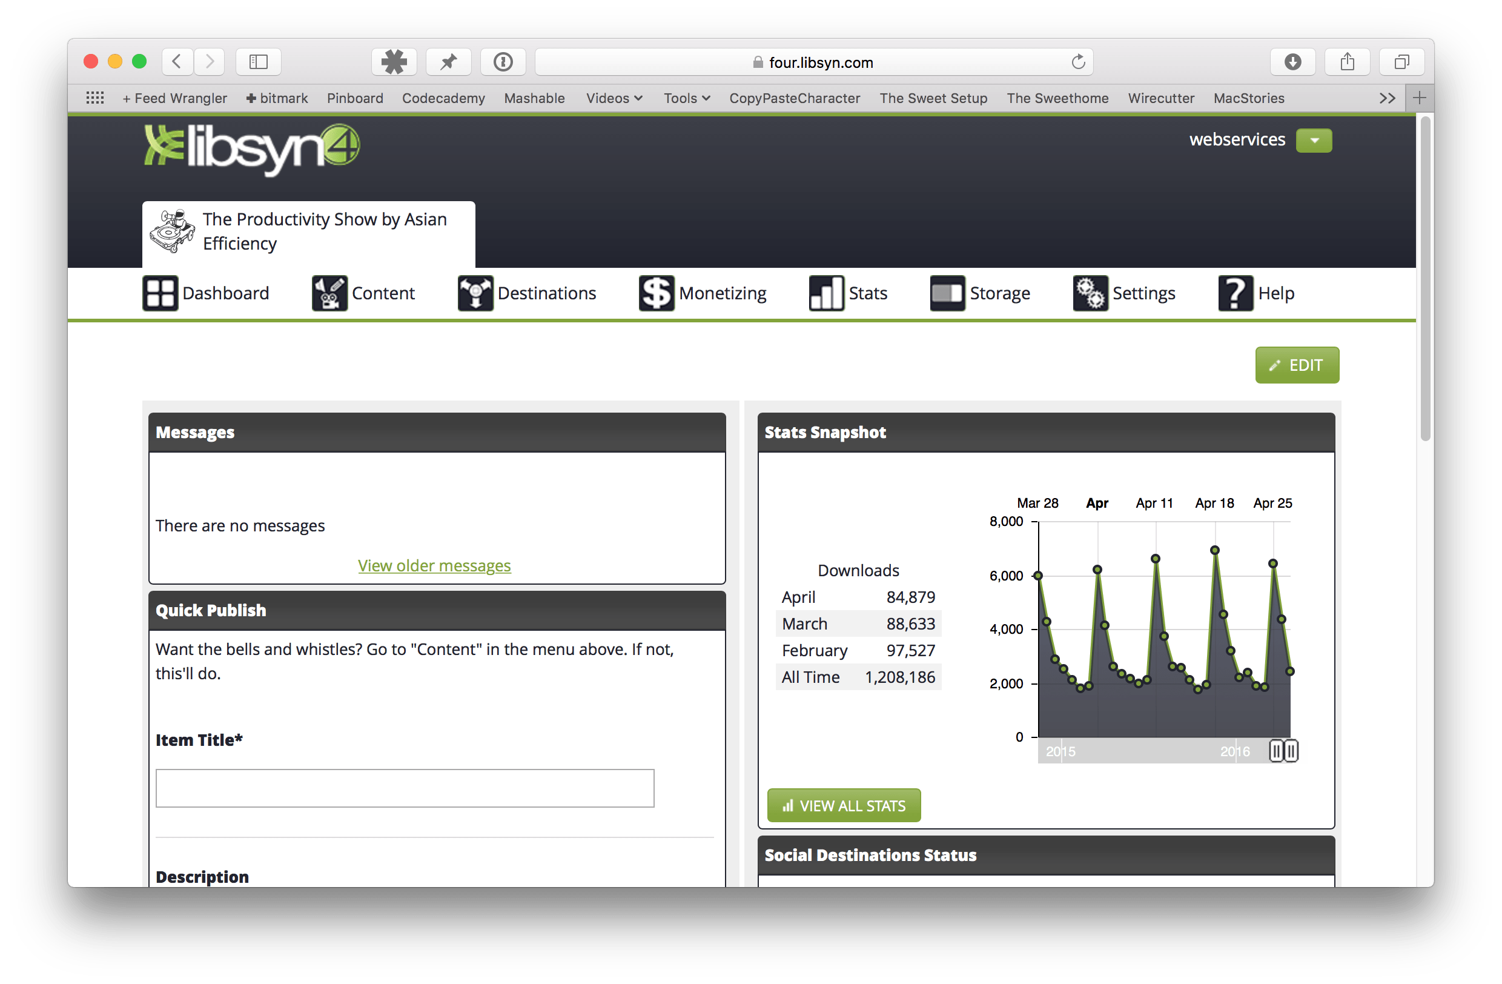Expand the Videos bookmarks folder
Viewport: 1502px width, 984px height.
click(614, 98)
